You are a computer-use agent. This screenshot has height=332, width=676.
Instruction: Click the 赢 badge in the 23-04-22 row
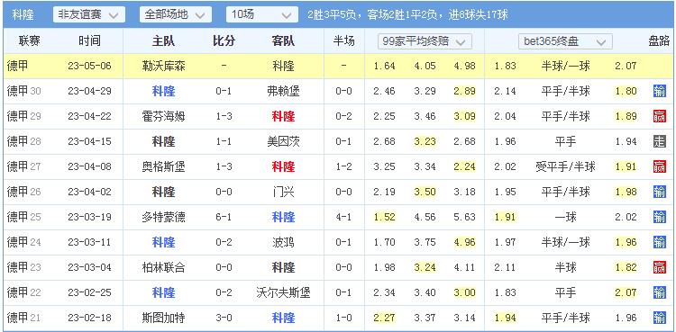pyautogui.click(x=659, y=116)
